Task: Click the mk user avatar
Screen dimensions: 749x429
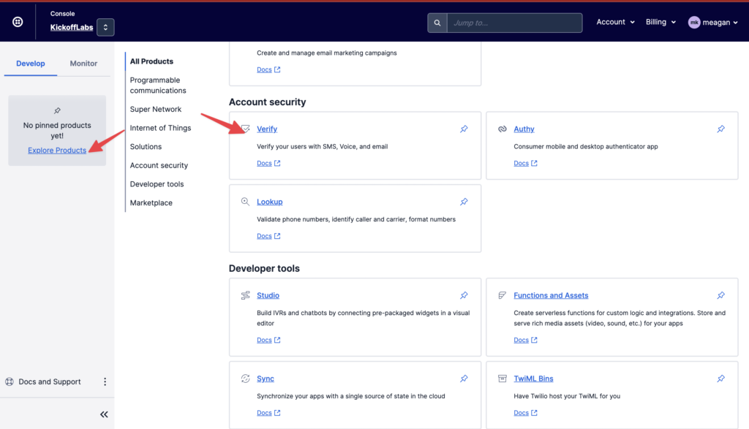Action: [694, 23]
